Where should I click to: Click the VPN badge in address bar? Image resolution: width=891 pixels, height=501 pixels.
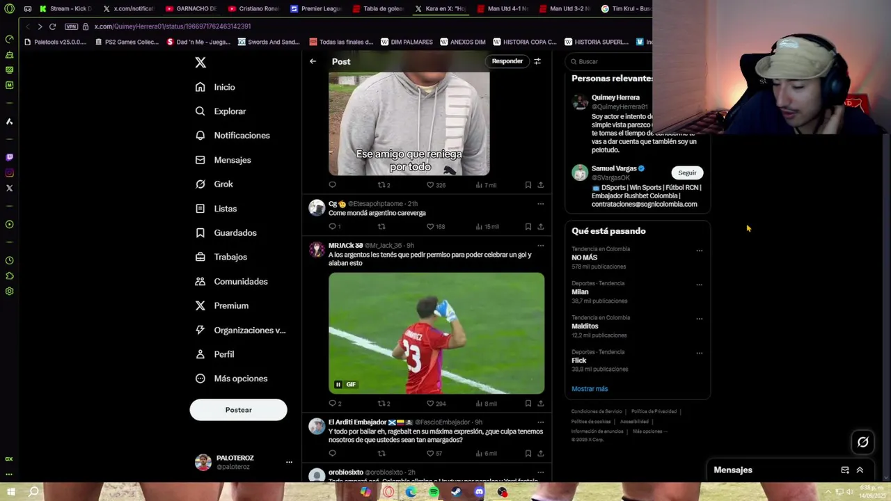[71, 26]
